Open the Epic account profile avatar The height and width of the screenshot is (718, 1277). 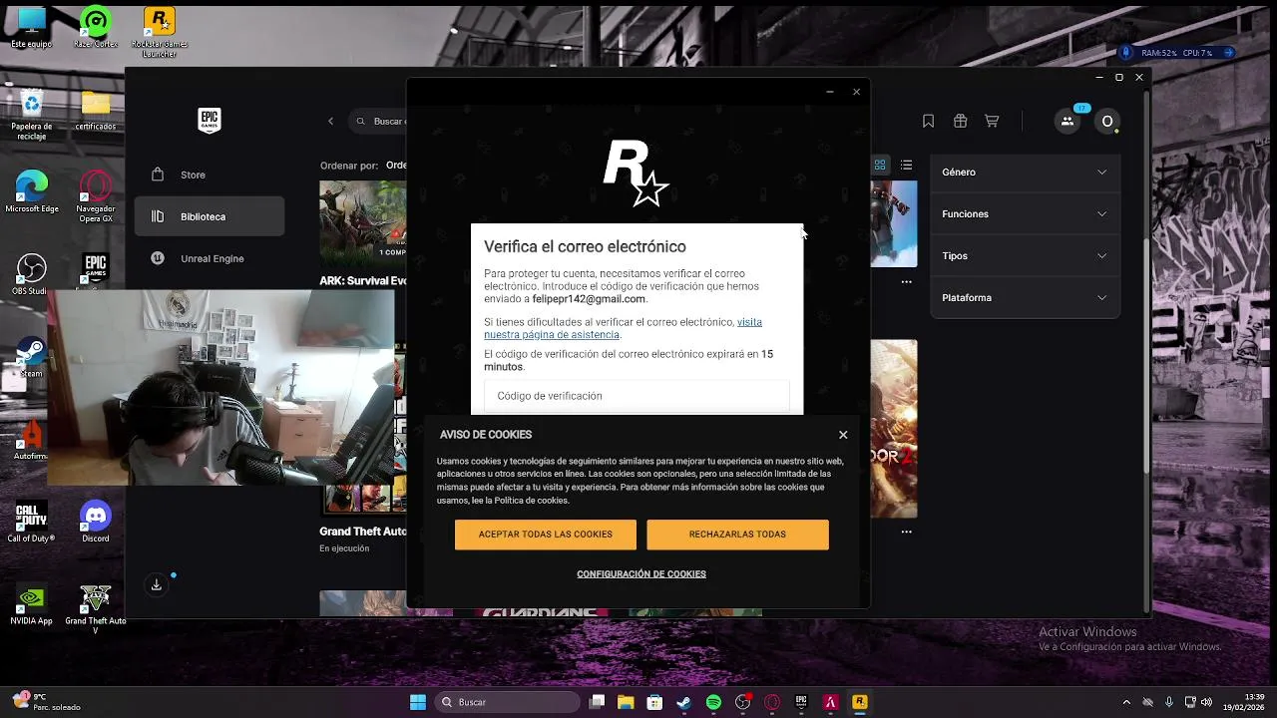1106,121
